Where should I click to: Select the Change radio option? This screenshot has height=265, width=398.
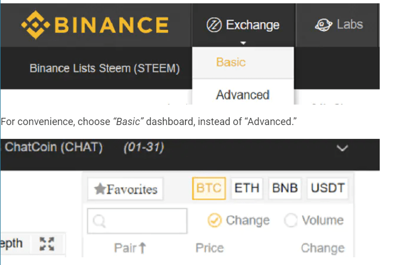pyautogui.click(x=215, y=220)
